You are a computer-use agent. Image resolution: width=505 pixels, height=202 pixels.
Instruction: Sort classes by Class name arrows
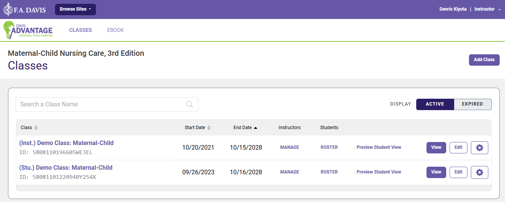coord(36,128)
